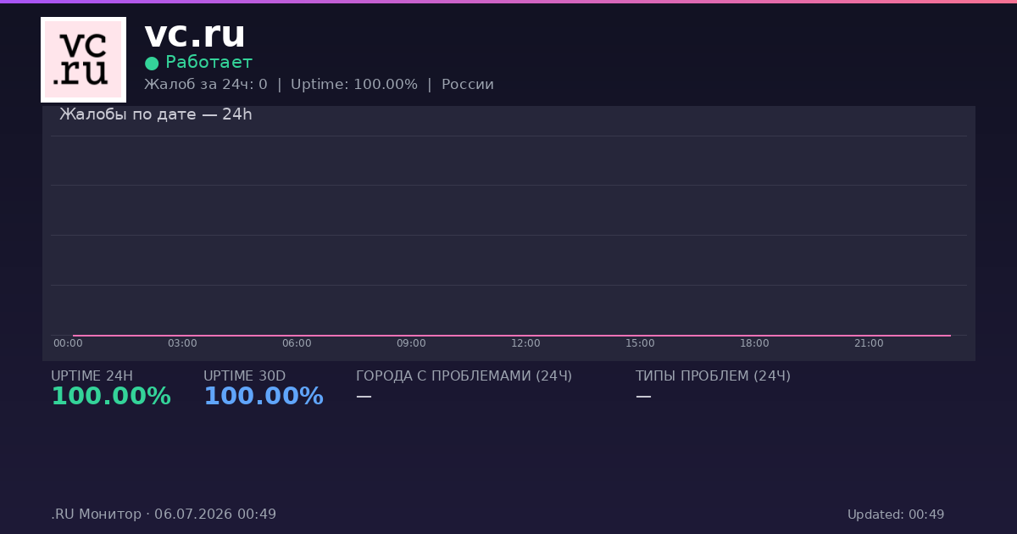Click the 'ГОРОДА С ПРОБЛЕМАМИ (24Ч)' heading
This screenshot has height=534, width=1017.
coord(464,376)
